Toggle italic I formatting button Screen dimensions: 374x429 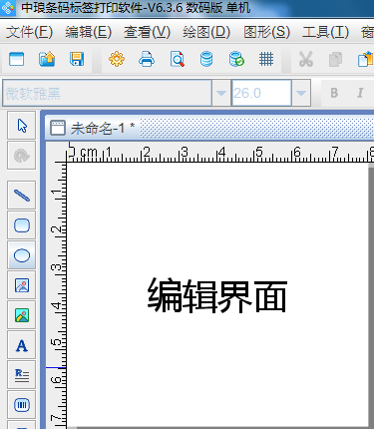[360, 93]
